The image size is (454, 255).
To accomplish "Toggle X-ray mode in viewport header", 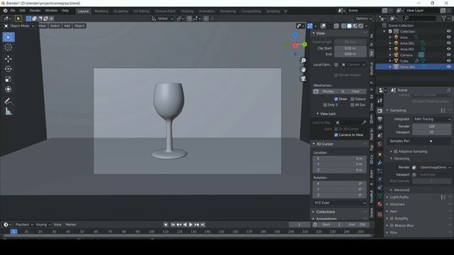I will coord(336,26).
